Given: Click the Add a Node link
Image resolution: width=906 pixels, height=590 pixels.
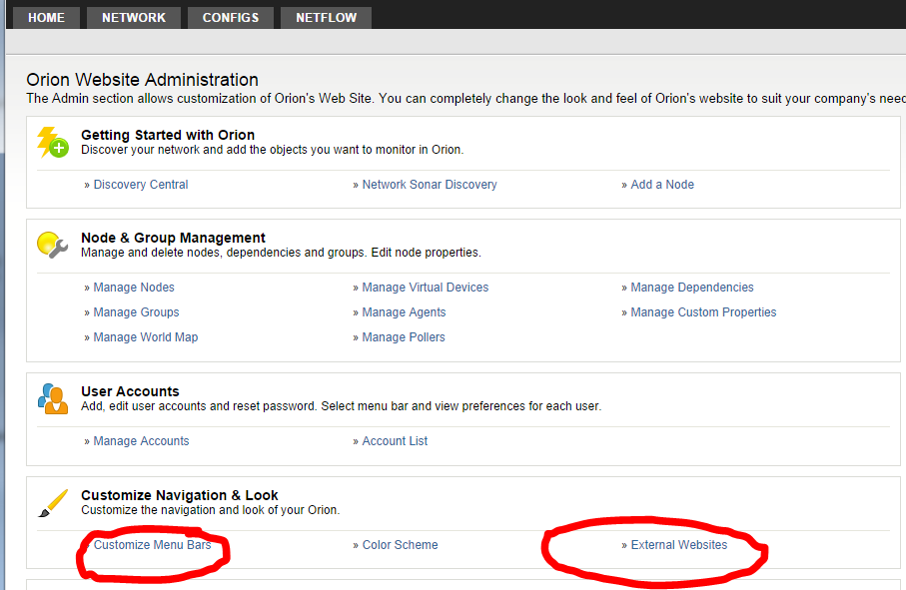Looking at the screenshot, I should pos(662,184).
